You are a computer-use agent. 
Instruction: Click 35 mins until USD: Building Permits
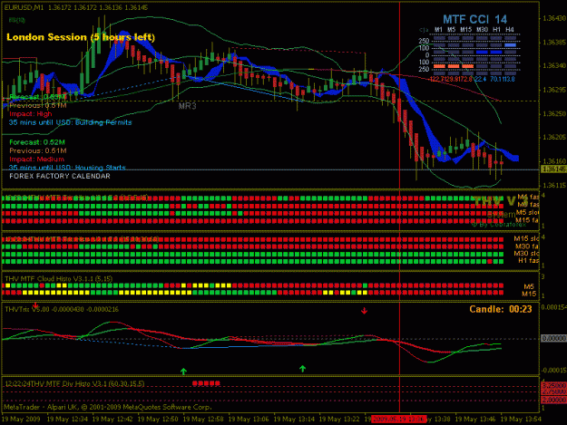tap(70, 122)
